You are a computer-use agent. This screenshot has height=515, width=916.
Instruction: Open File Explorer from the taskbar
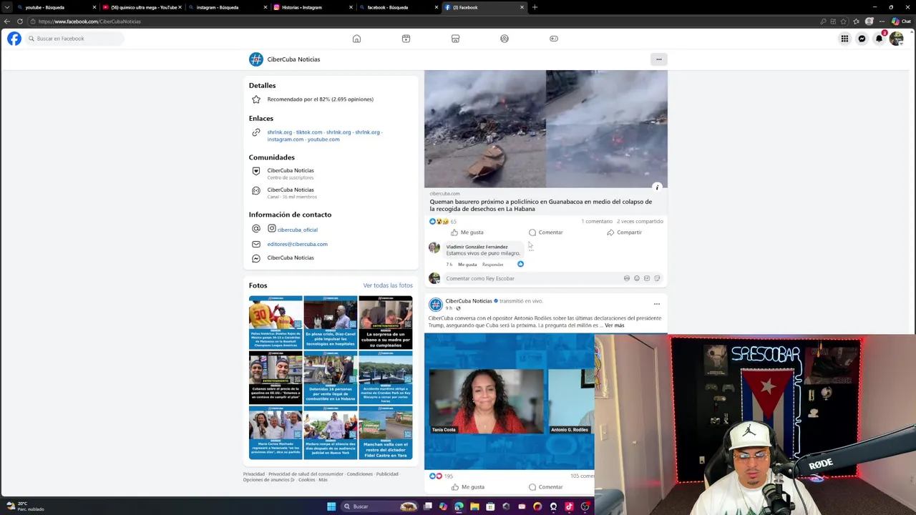tap(474, 506)
